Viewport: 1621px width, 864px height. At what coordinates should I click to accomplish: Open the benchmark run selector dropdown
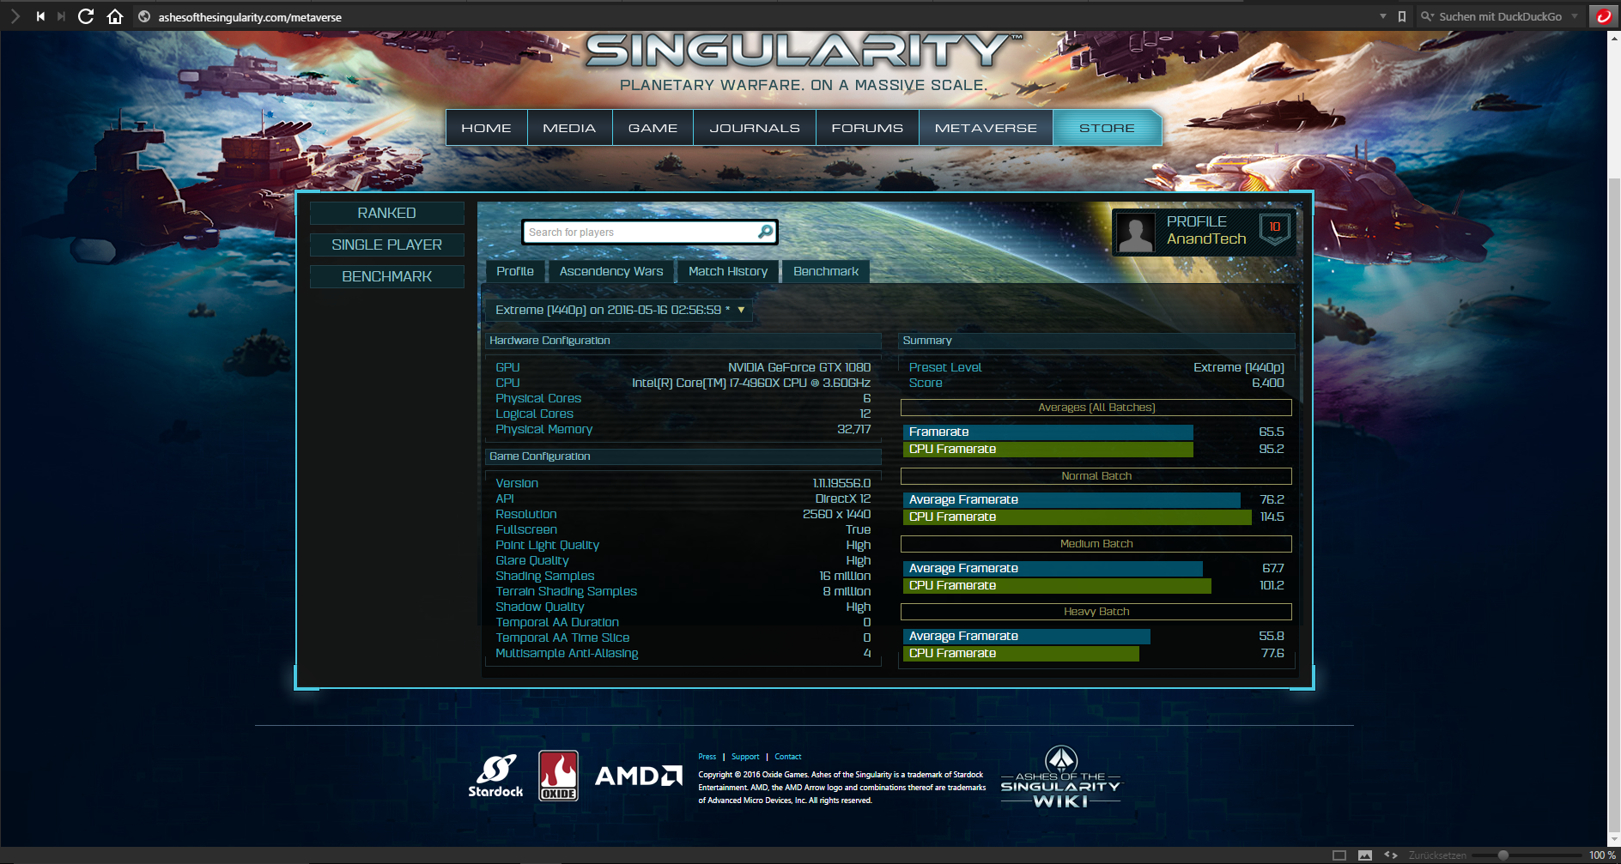(x=618, y=310)
